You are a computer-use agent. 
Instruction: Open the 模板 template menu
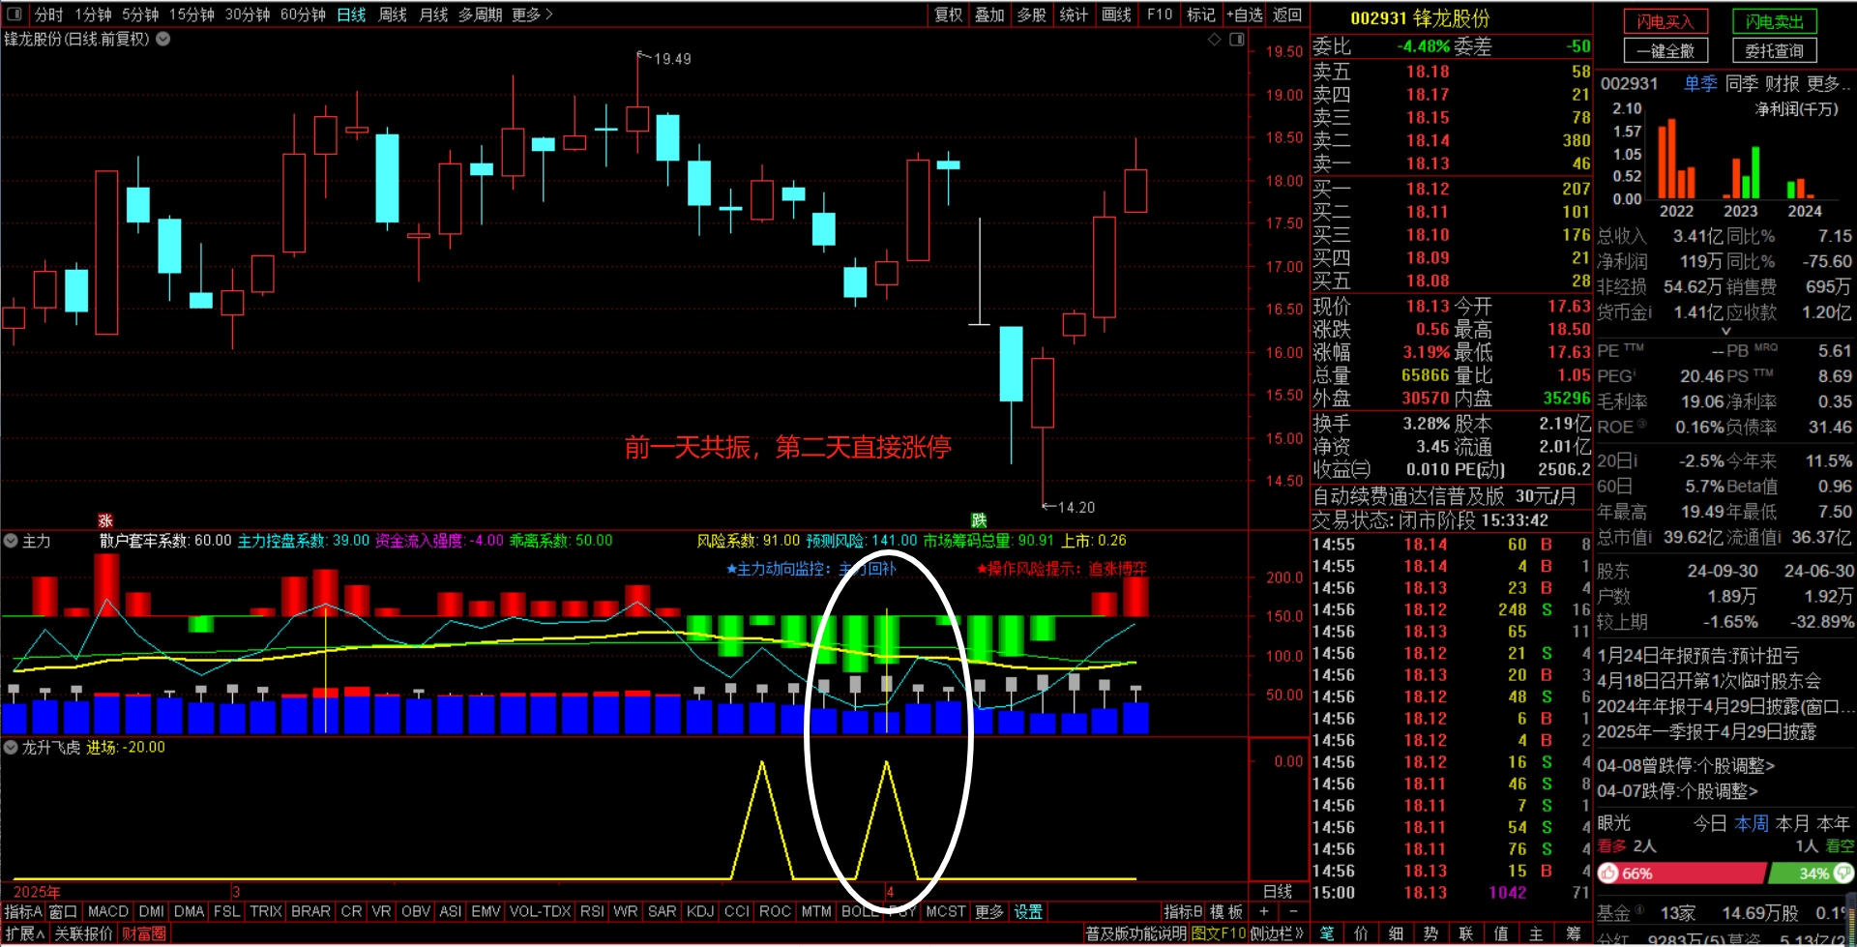coord(1226,912)
